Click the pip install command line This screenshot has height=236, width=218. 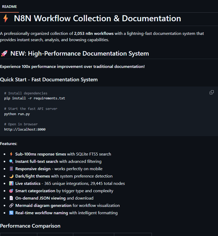pyautogui.click(x=34, y=98)
